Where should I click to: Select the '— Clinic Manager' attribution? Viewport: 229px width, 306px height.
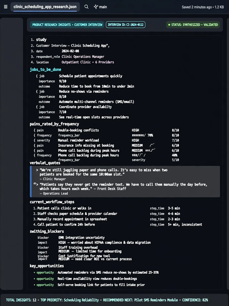click(x=52, y=179)
